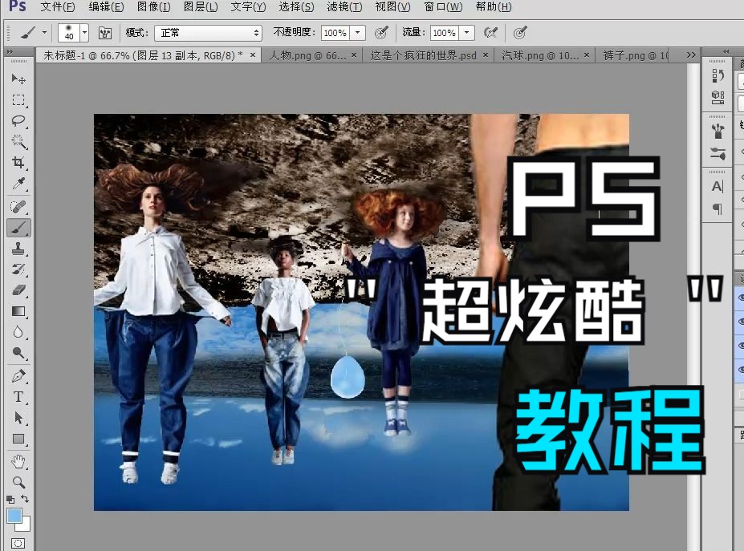Select the Crop tool
The height and width of the screenshot is (551, 744).
(x=18, y=162)
